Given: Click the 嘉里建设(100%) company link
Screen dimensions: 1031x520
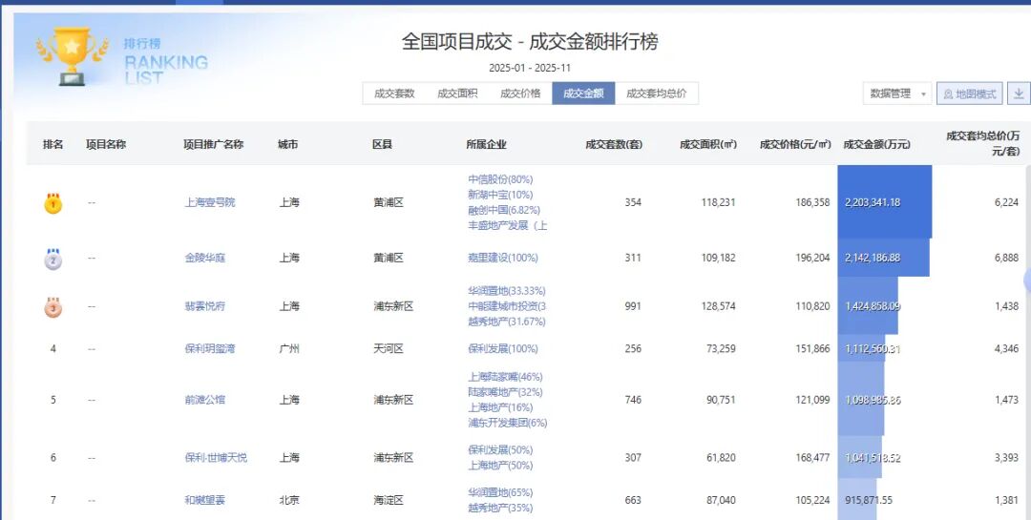Looking at the screenshot, I should 503,259.
